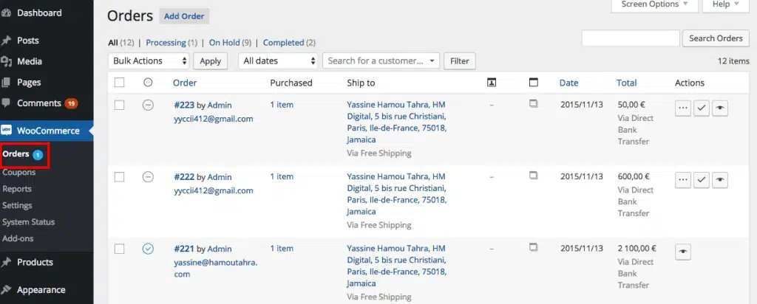The width and height of the screenshot is (757, 304).
Task: Click the view eye icon for order #221
Action: (x=682, y=252)
